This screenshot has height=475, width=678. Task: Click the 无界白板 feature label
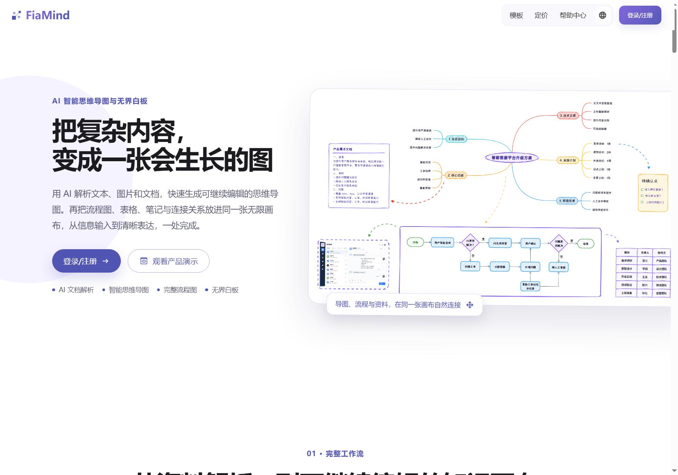click(x=225, y=290)
